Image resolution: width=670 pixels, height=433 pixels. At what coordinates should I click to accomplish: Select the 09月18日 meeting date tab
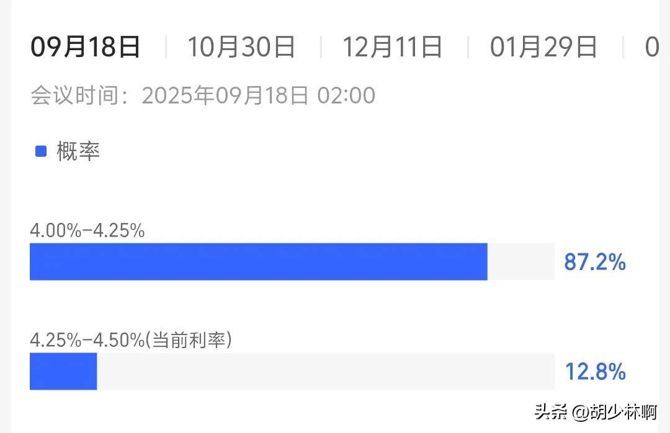tap(85, 47)
